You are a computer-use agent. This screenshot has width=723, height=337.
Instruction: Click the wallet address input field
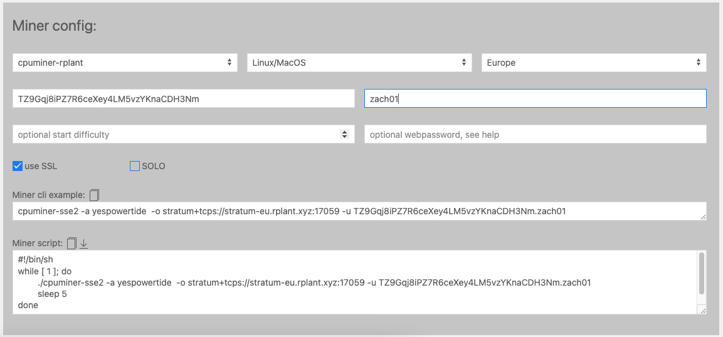coord(183,98)
